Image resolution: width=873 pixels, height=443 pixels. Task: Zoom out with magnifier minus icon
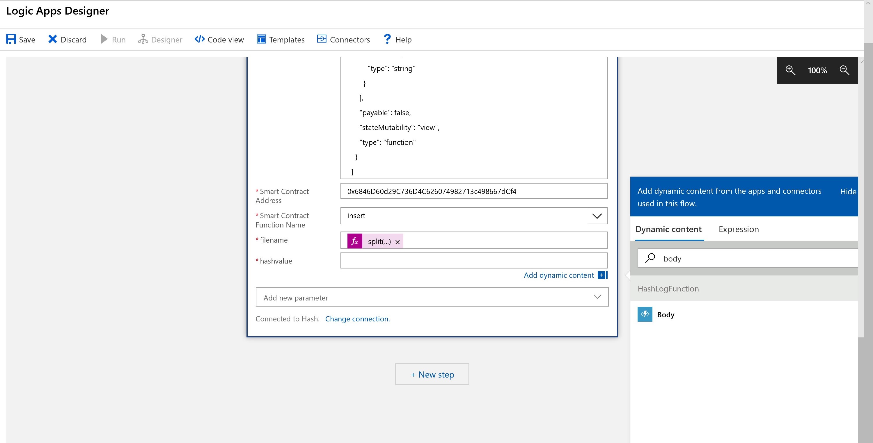coord(844,70)
